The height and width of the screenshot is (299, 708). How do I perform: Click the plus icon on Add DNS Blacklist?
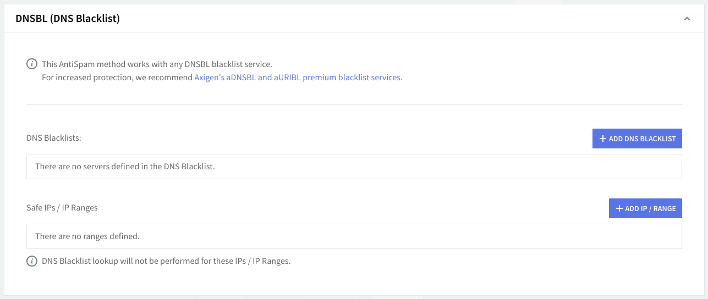pos(603,139)
